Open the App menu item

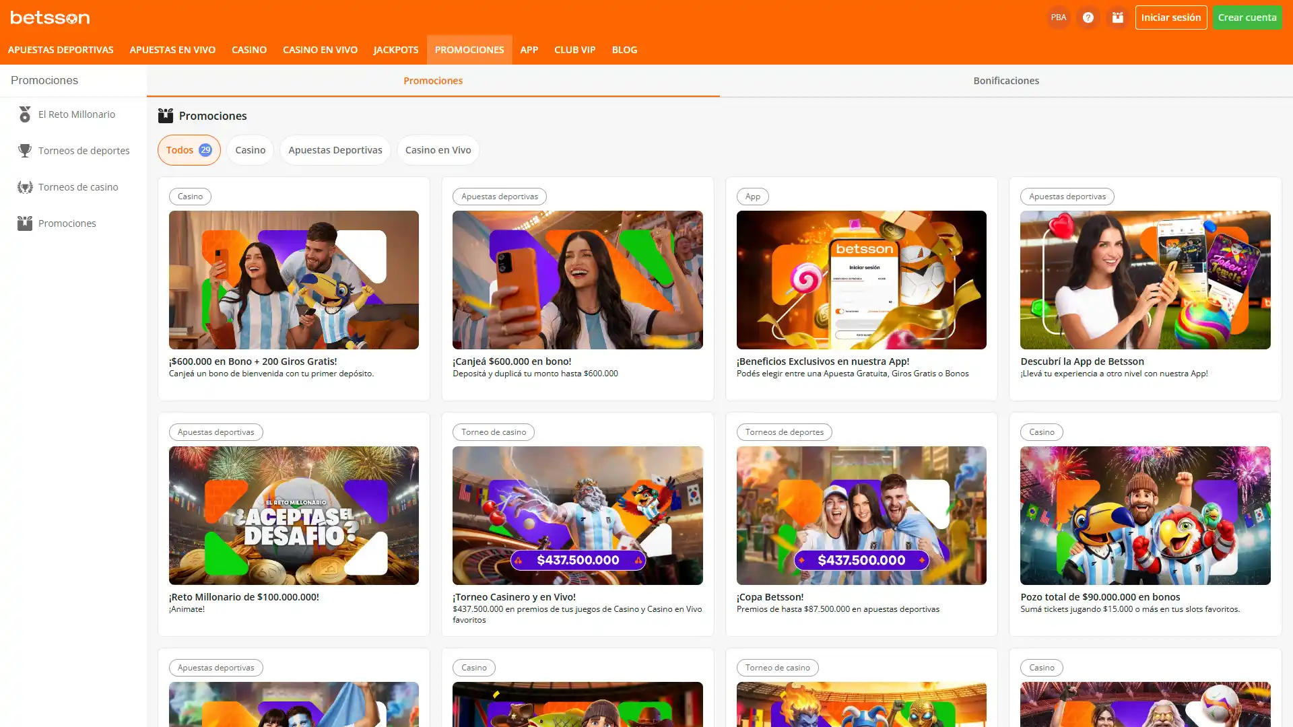coord(529,50)
